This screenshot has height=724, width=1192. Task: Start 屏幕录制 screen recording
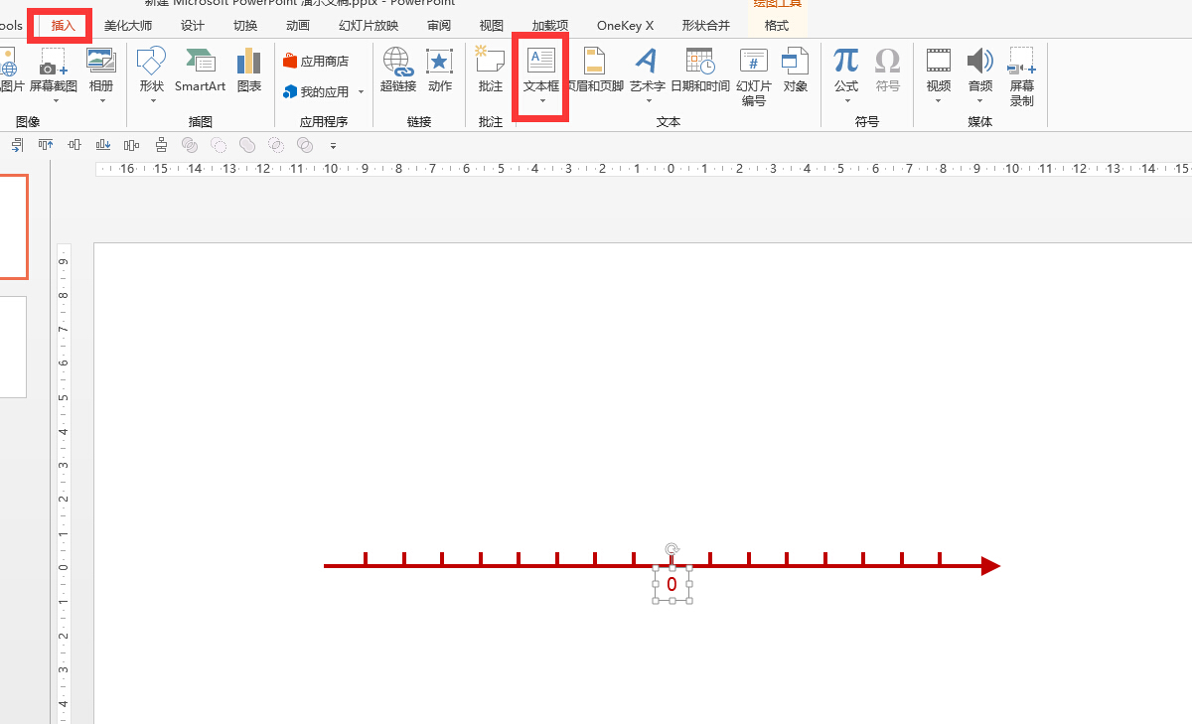point(1022,76)
